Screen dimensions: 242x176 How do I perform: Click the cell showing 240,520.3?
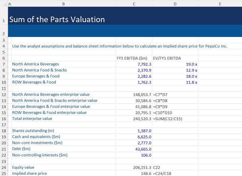tap(134, 119)
